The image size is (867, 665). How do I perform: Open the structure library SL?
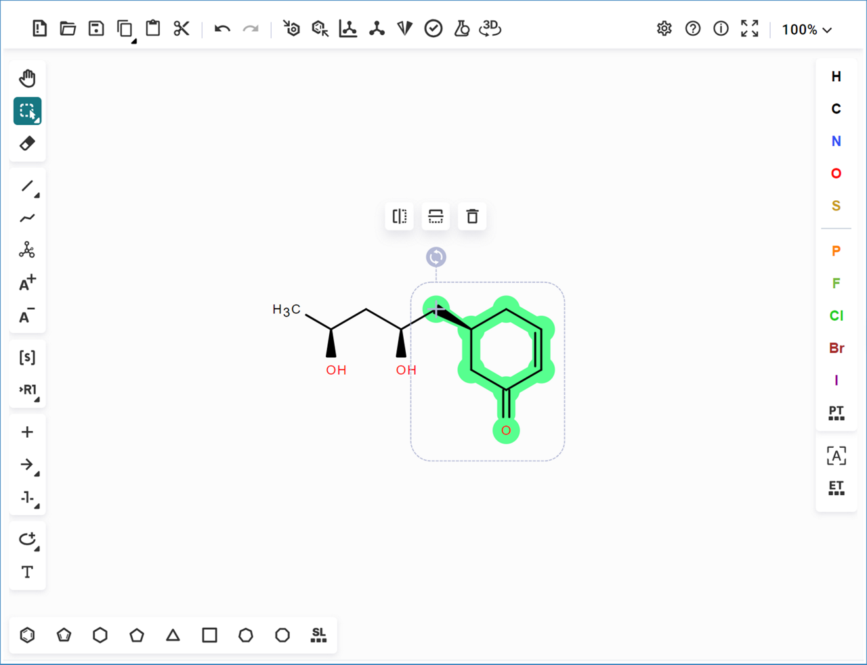[x=318, y=635]
